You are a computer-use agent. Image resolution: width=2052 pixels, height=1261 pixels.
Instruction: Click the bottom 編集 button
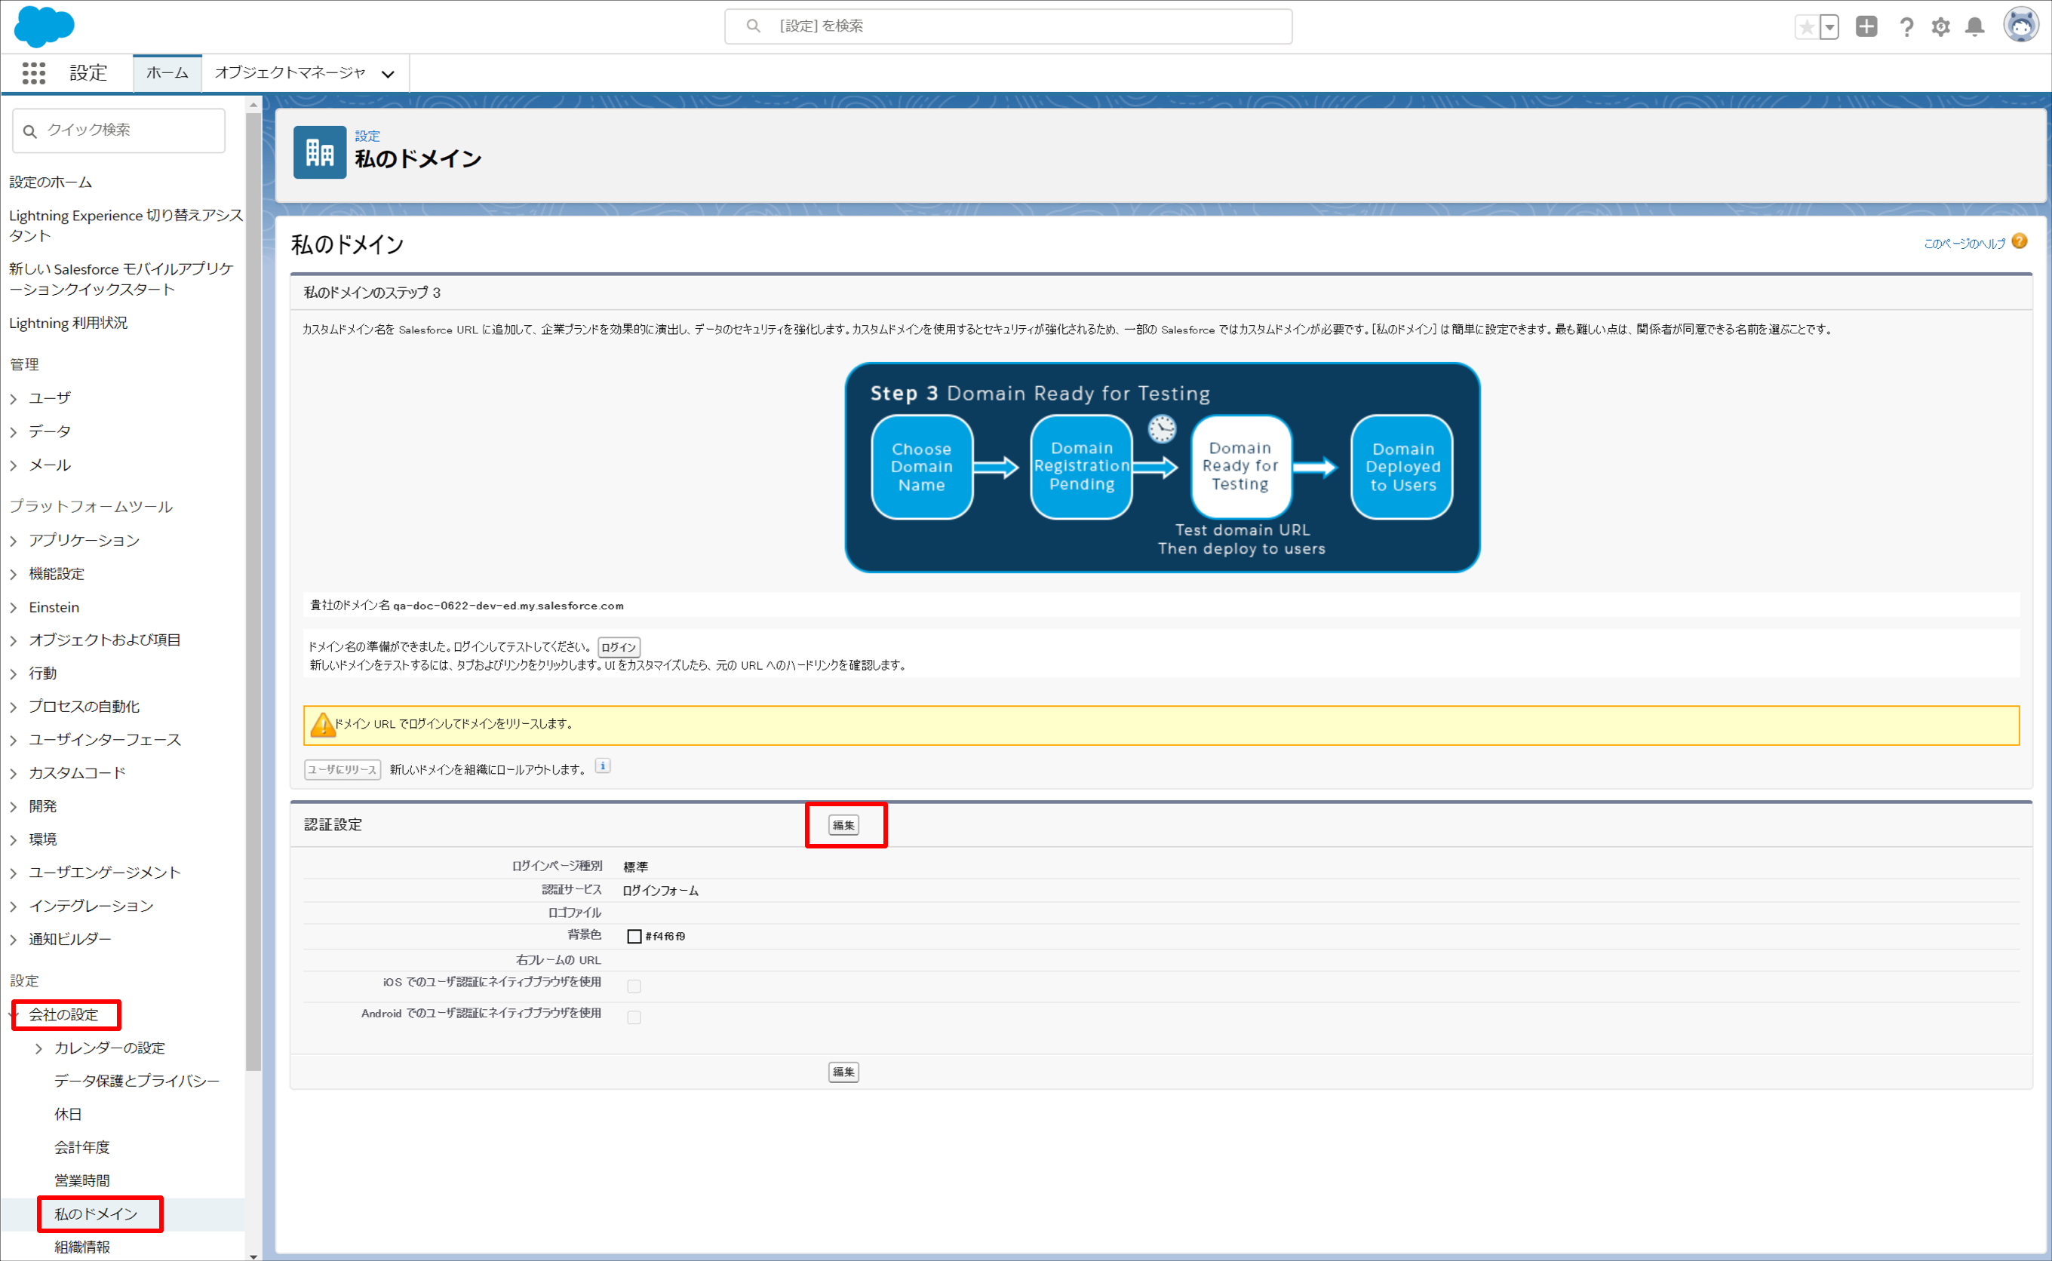coord(843,1072)
